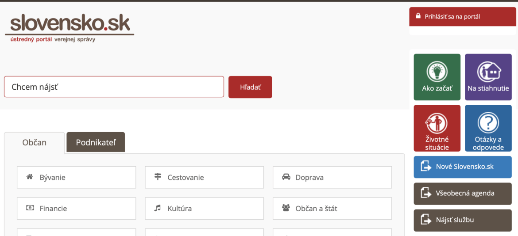518x236 pixels.
Task: Click the Životné situácie label text
Action: 437,143
